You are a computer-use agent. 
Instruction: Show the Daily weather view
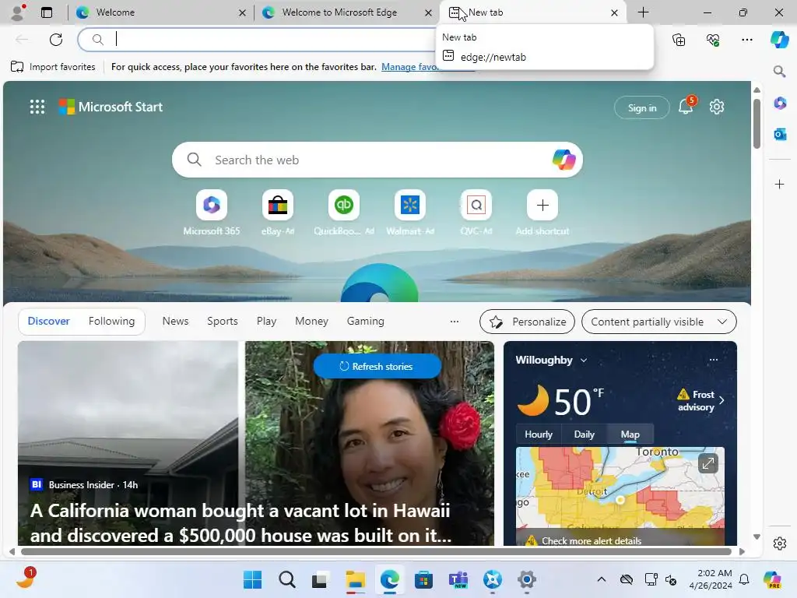point(584,434)
